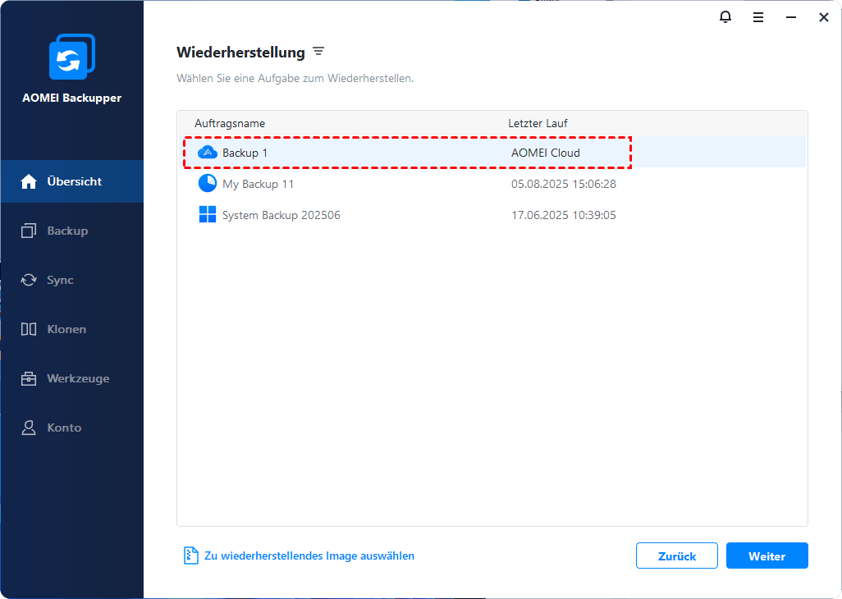Image resolution: width=842 pixels, height=599 pixels.
Task: Open the notification bell icon
Action: 725,17
